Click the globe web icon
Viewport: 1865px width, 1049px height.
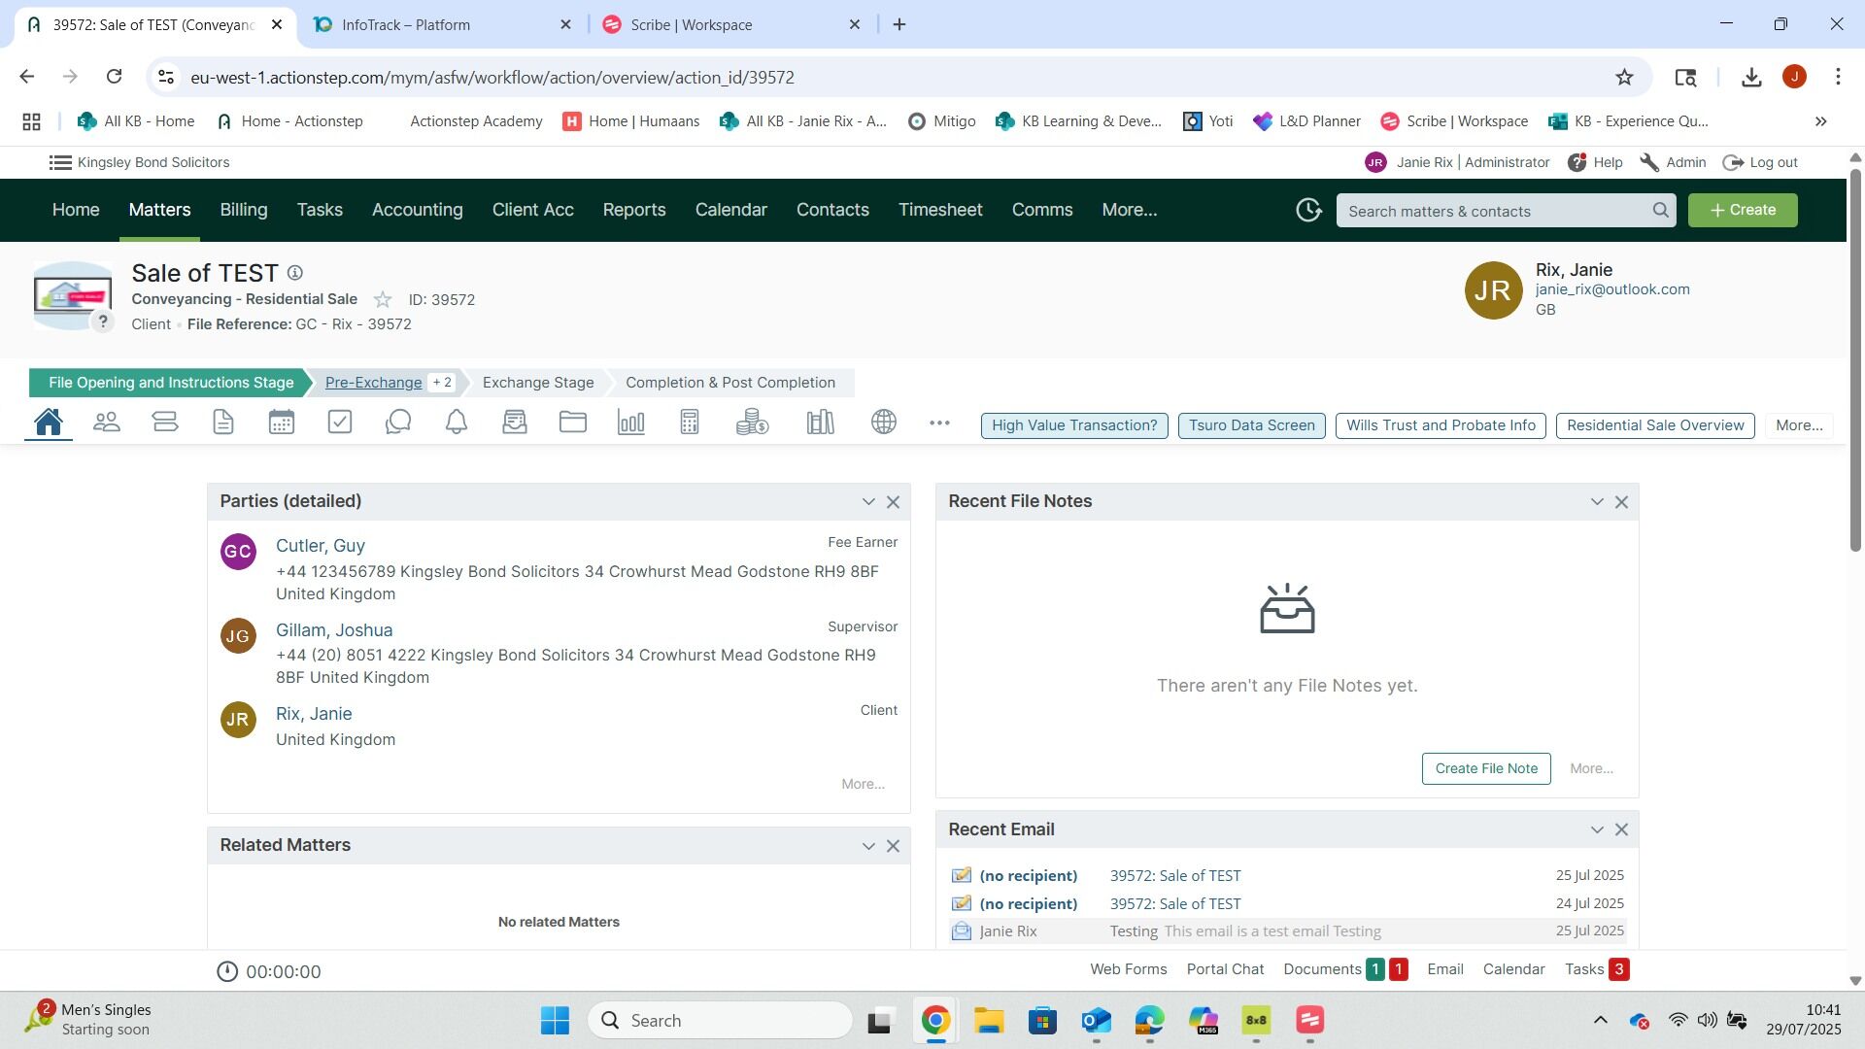884,423
